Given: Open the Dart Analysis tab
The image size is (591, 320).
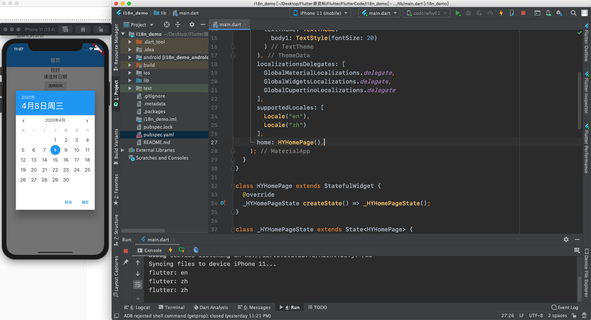Looking at the screenshot, I should [211, 307].
